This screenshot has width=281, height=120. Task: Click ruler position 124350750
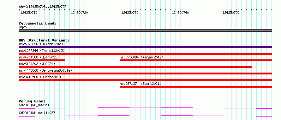231,13
